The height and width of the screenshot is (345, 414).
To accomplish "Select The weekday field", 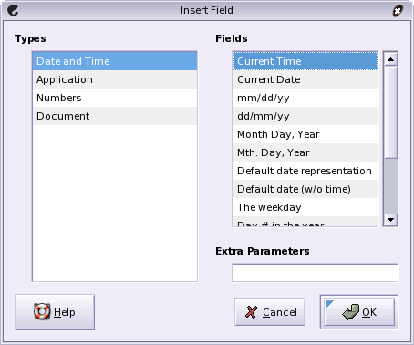I will 305,207.
